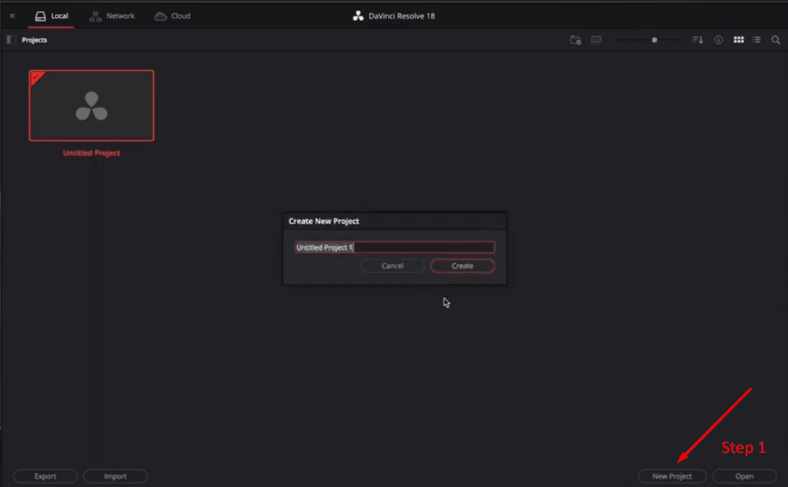Click the Import button
This screenshot has height=487, width=788.
[x=115, y=476]
